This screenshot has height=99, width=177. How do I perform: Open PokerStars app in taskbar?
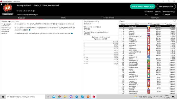(x=94, y=97)
